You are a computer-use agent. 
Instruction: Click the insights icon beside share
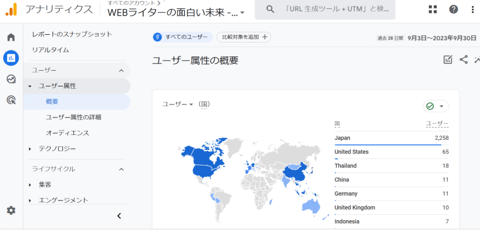477,59
